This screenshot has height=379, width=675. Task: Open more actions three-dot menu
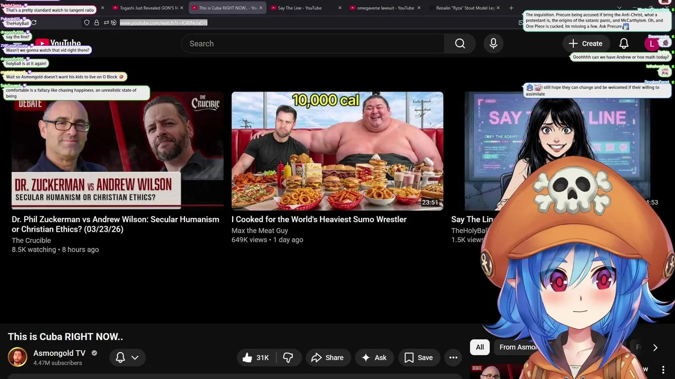(453, 357)
